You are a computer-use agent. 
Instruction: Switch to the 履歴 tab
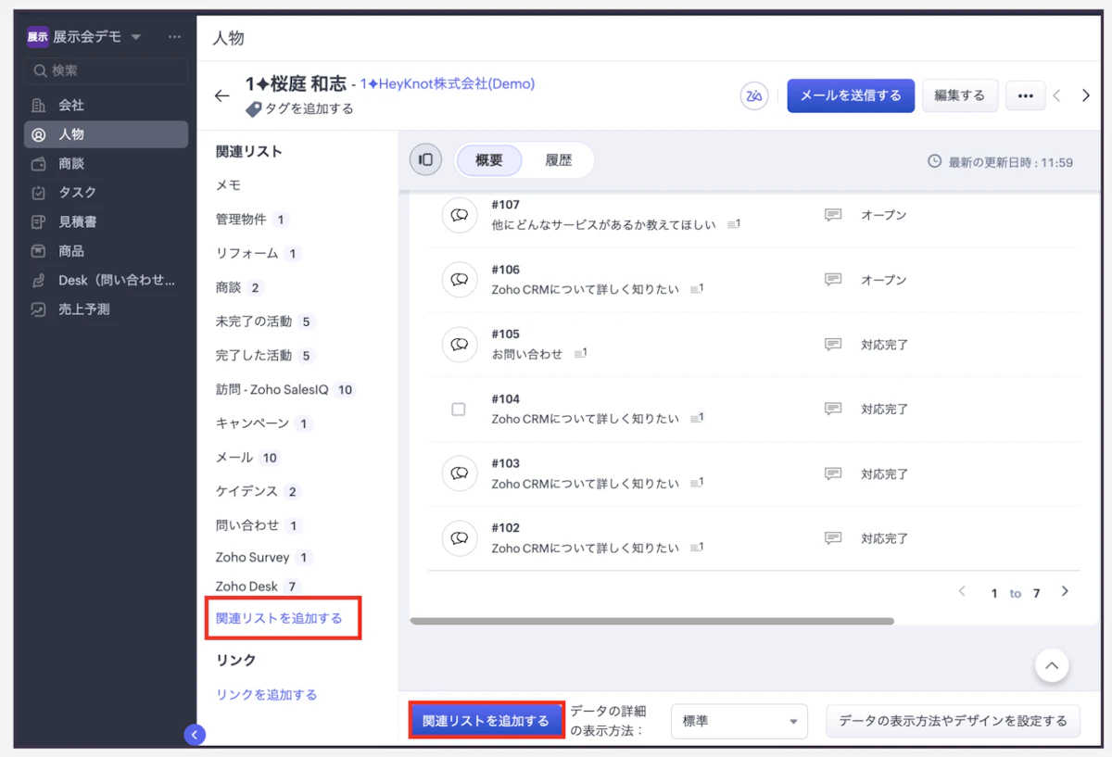[558, 159]
